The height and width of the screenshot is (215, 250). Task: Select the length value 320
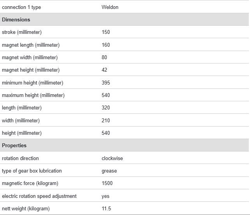coord(106,108)
